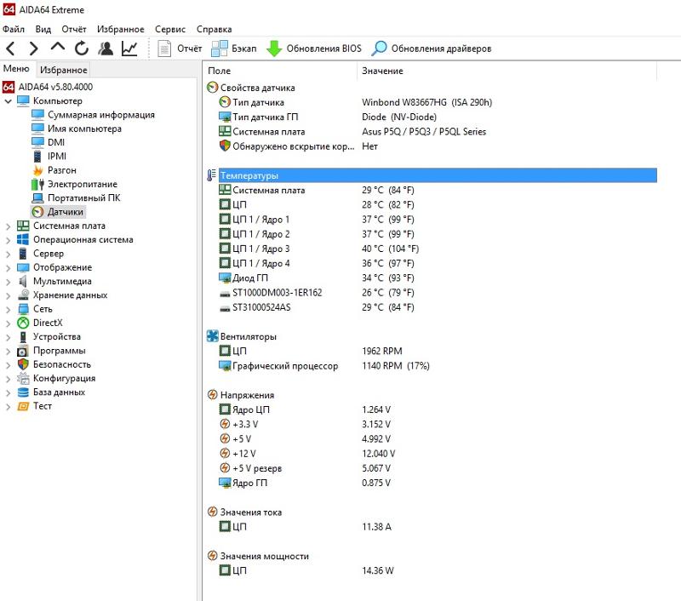Viewport: 681px width, 601px height.
Task: Click the Бэкап toolbar button
Action: [234, 49]
